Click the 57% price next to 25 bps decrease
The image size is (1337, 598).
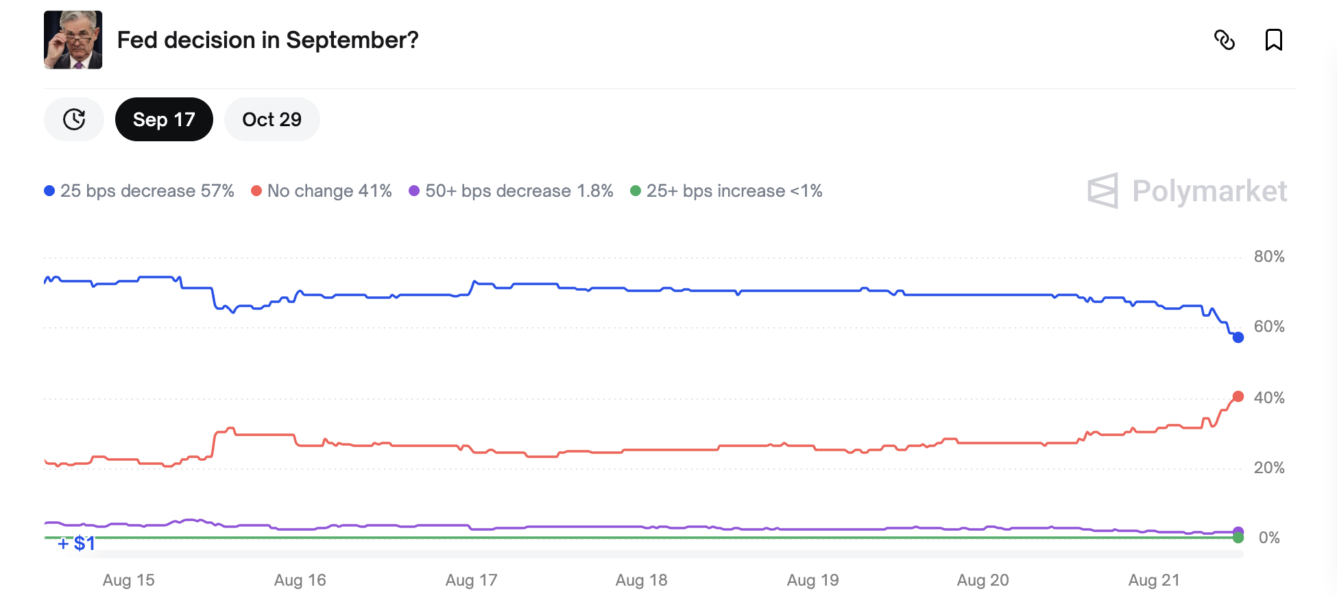219,191
